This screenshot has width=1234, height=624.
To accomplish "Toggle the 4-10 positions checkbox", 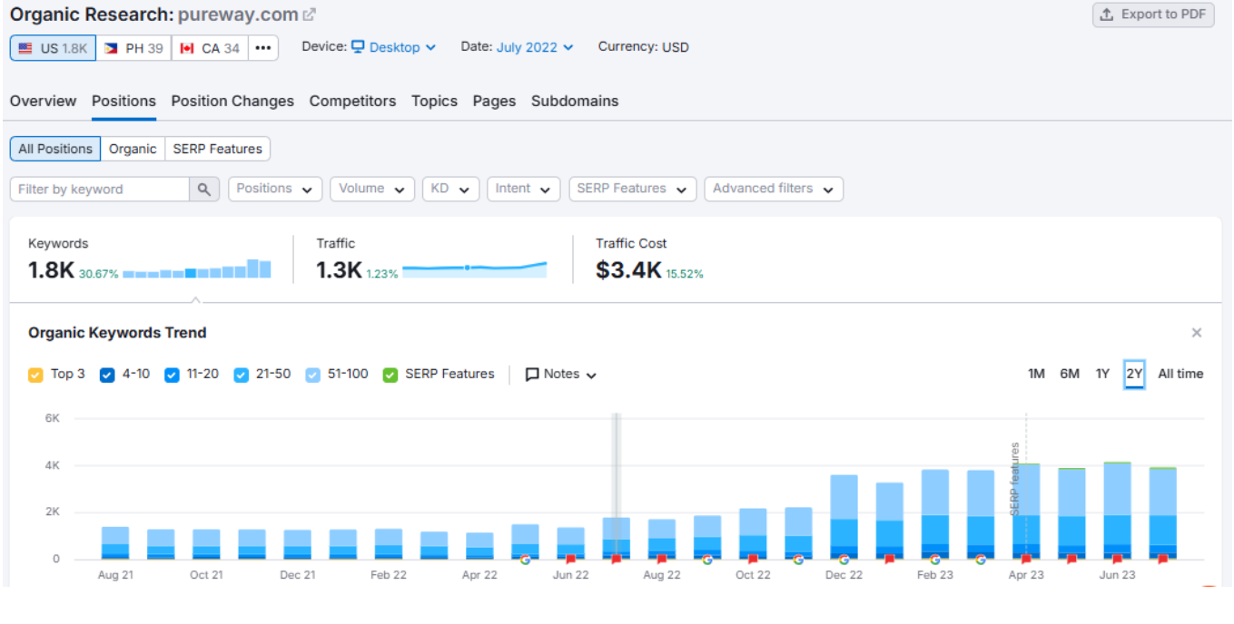I will point(107,375).
